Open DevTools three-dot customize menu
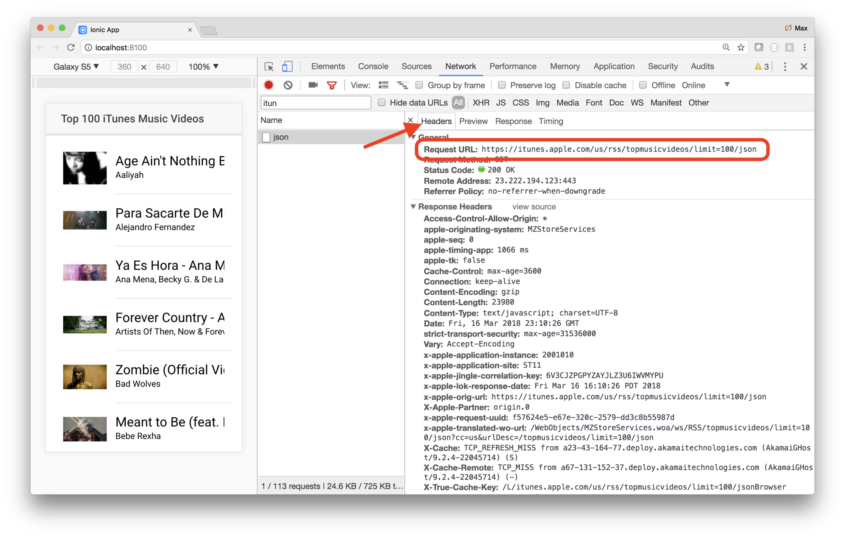845x538 pixels. click(785, 67)
